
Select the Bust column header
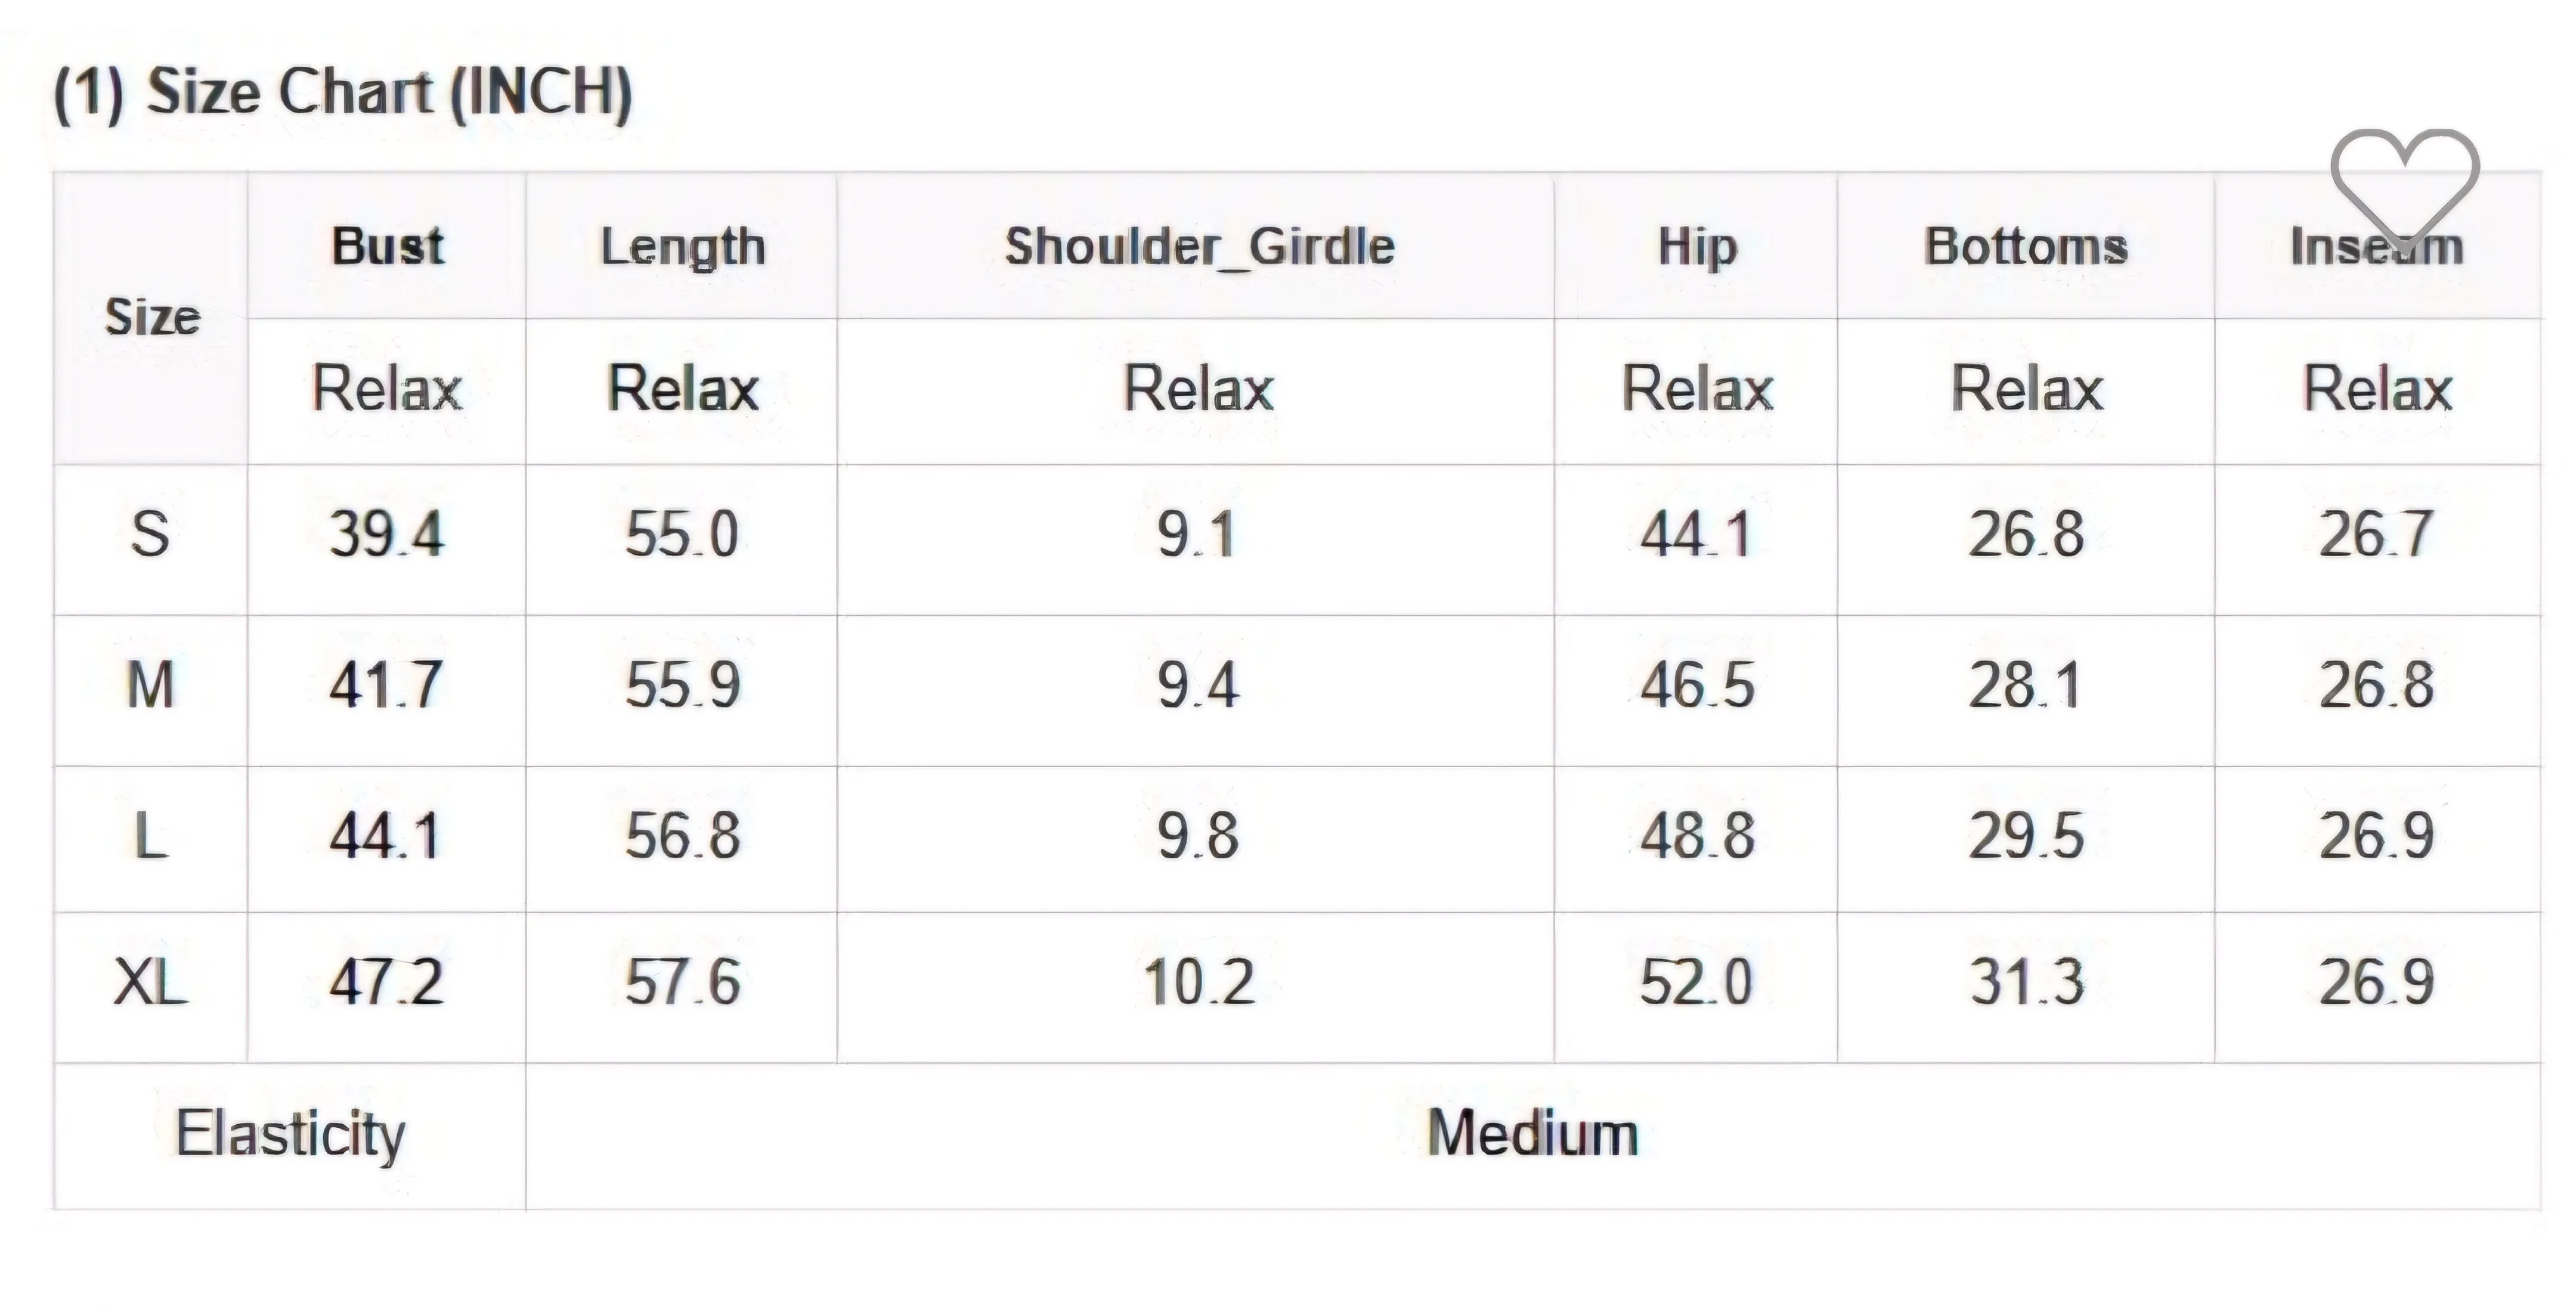pyautogui.click(x=387, y=246)
